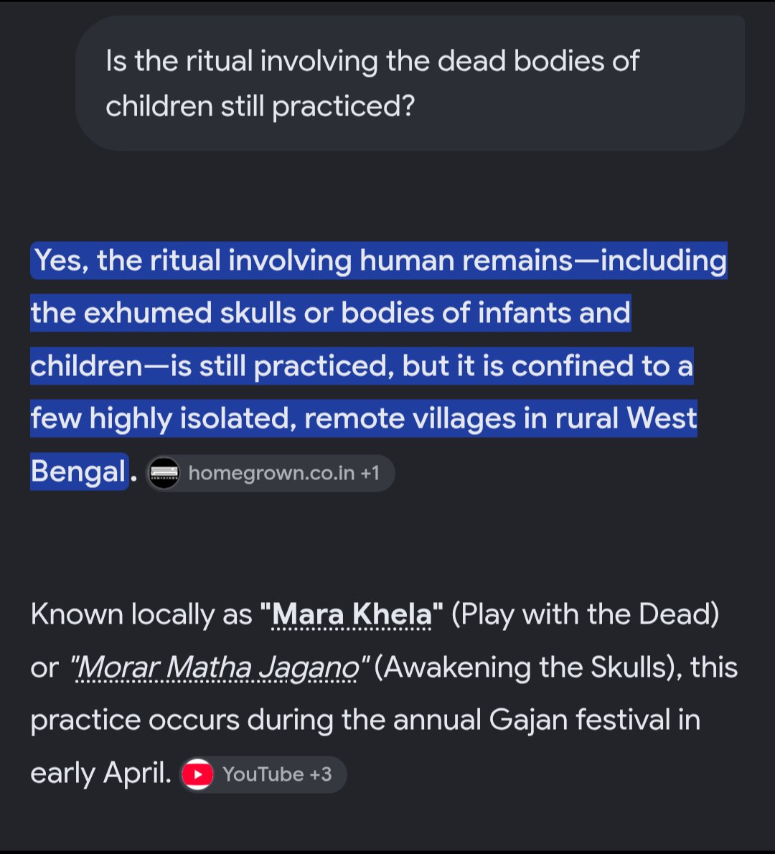Click the red YouTube play icon
Image resolution: width=775 pixels, height=854 pixels.
coord(197,774)
